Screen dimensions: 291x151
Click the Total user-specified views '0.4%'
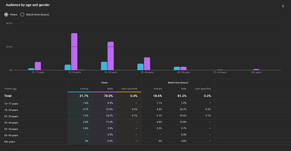point(134,96)
